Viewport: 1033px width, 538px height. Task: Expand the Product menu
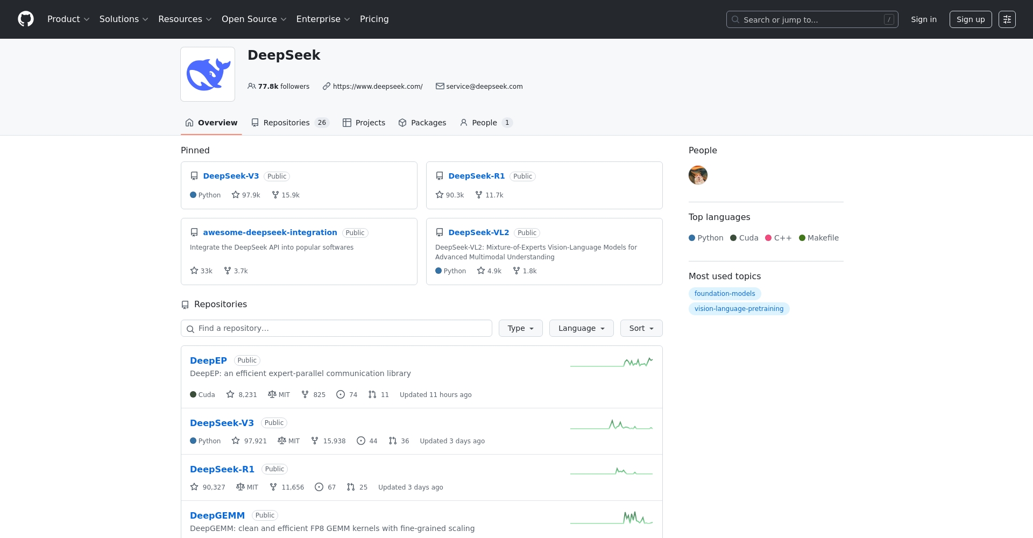[x=68, y=19]
